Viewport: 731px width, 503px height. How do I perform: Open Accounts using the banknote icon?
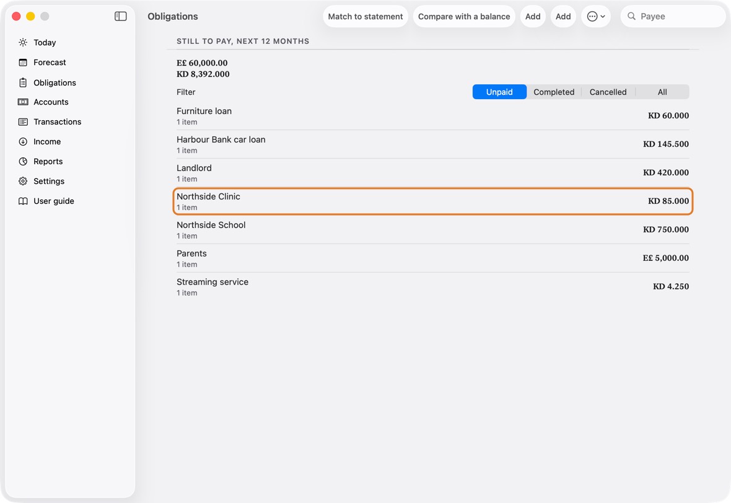coord(23,102)
